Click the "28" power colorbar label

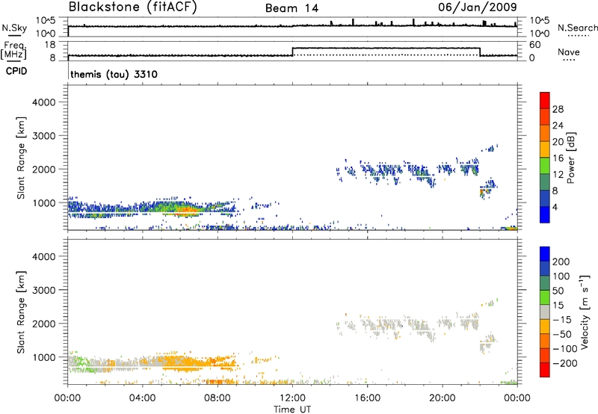(x=558, y=109)
